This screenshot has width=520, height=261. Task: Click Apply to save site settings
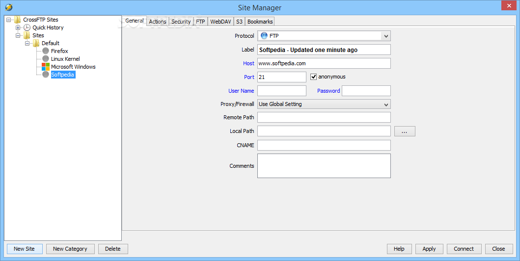pyautogui.click(x=429, y=249)
